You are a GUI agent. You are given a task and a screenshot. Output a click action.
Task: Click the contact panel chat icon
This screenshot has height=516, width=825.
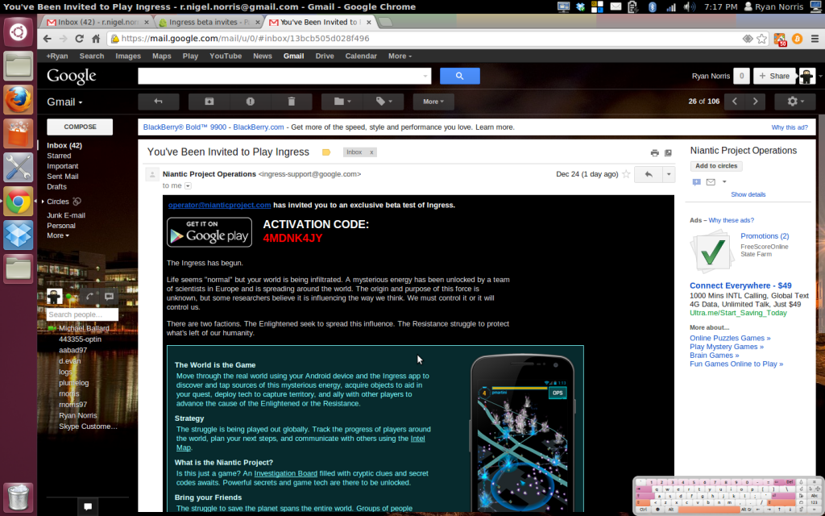(697, 182)
